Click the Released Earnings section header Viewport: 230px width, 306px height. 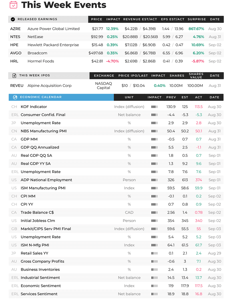pos(48,19)
